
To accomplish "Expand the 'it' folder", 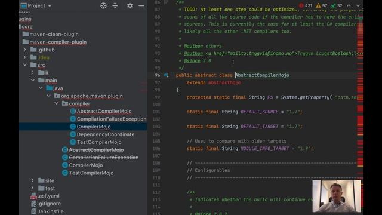I will [32, 73].
